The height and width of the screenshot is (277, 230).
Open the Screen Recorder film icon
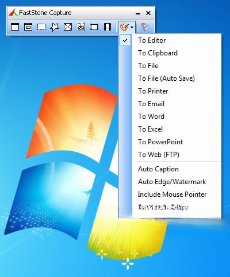coord(108,27)
